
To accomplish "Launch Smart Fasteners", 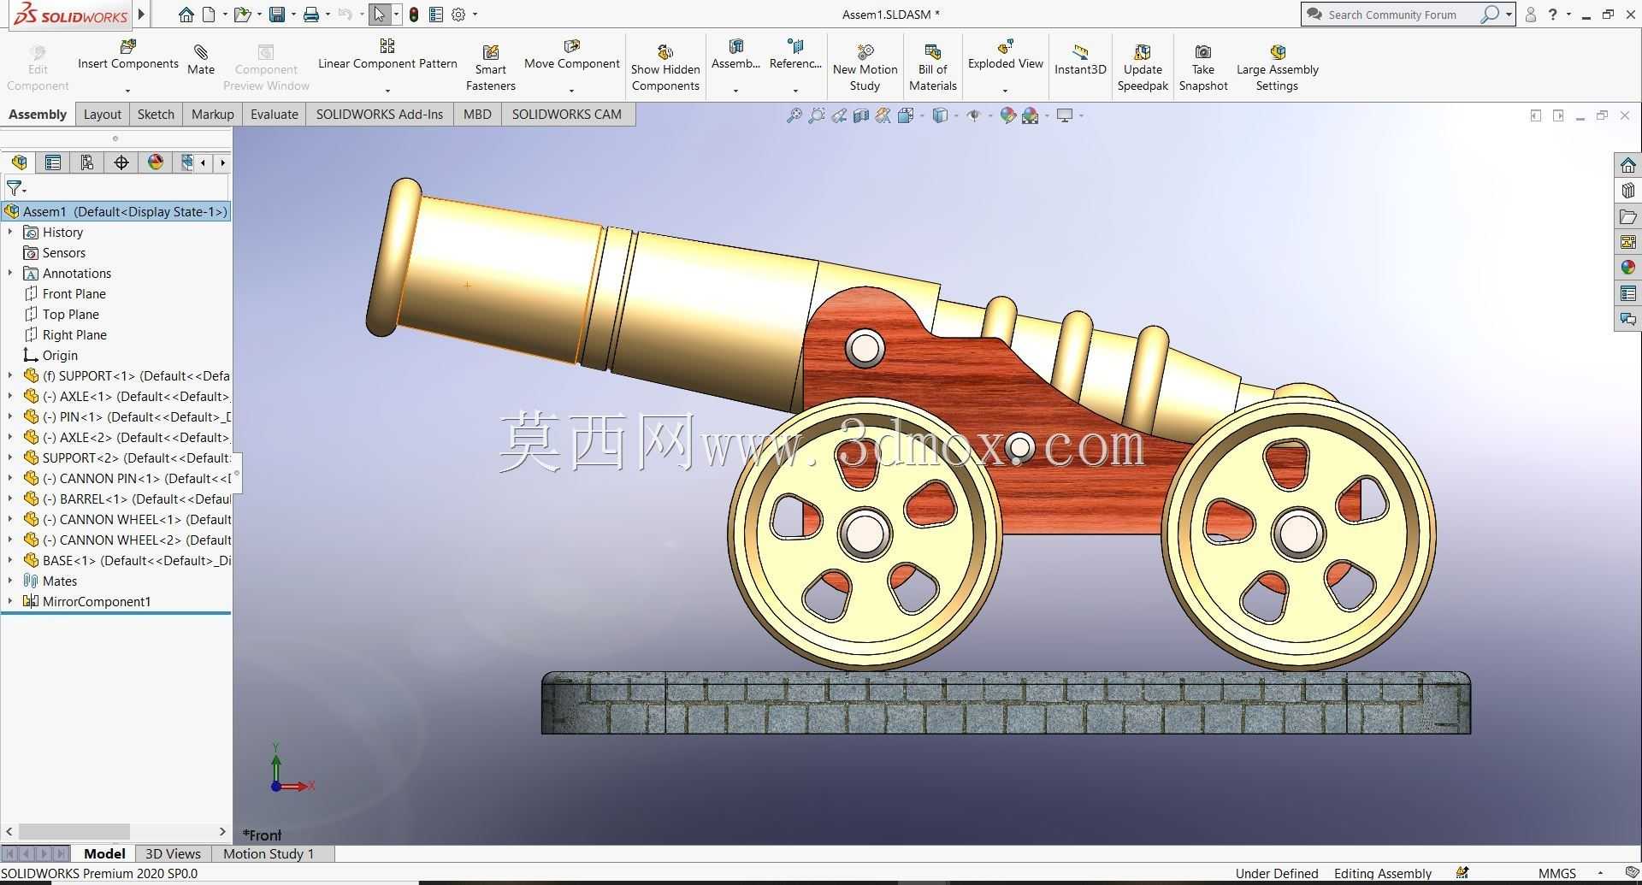I will (x=491, y=68).
